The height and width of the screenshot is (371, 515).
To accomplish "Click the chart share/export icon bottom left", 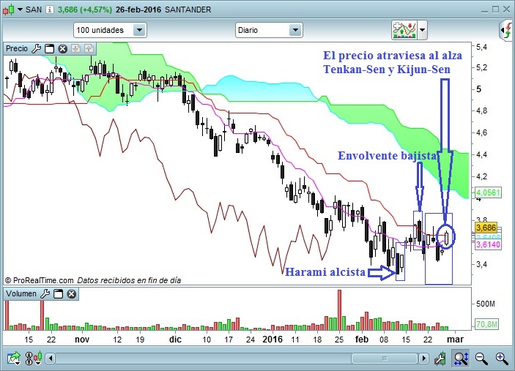I will pos(14,359).
